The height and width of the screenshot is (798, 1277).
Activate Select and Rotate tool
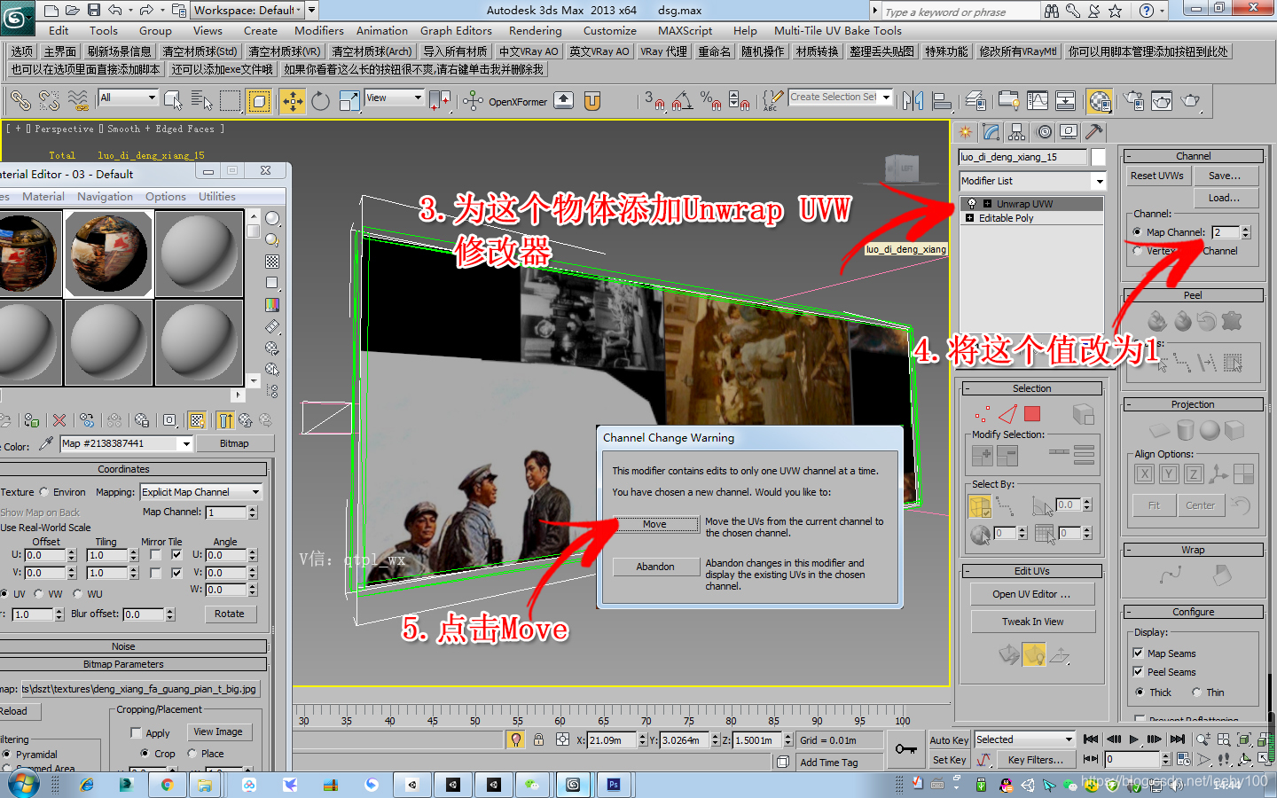coord(320,101)
